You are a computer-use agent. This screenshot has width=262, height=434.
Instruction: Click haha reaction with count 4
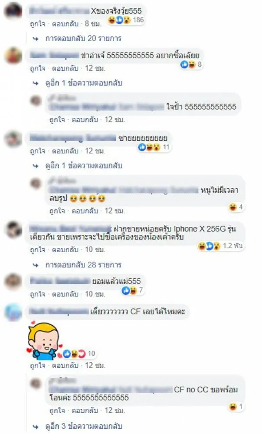[x=236, y=207]
